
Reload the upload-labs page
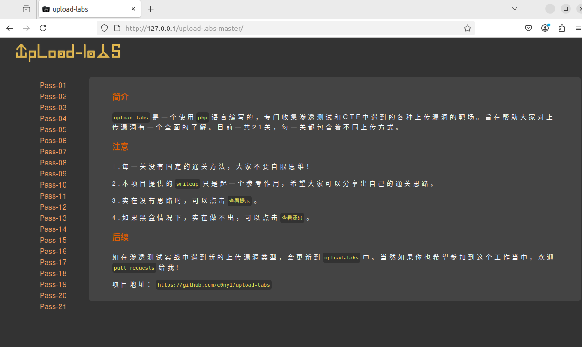[43, 28]
